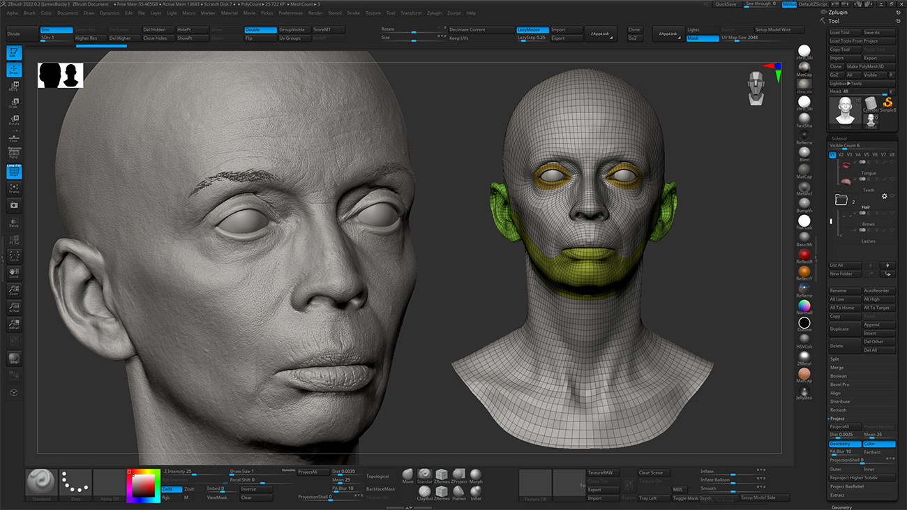Choose the MatCap material sphere at top
The image size is (907, 510).
[x=804, y=68]
